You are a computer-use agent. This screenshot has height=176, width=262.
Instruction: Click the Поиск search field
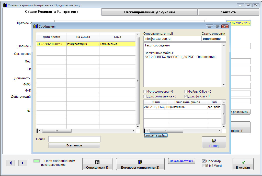tap(74, 139)
